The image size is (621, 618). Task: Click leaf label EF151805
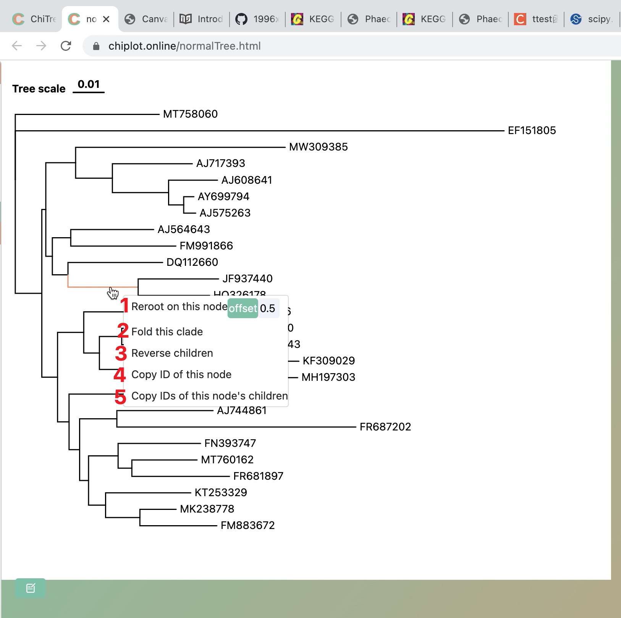(532, 130)
